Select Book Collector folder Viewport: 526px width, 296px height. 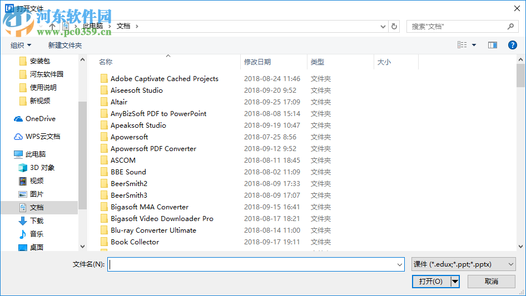[x=135, y=242]
